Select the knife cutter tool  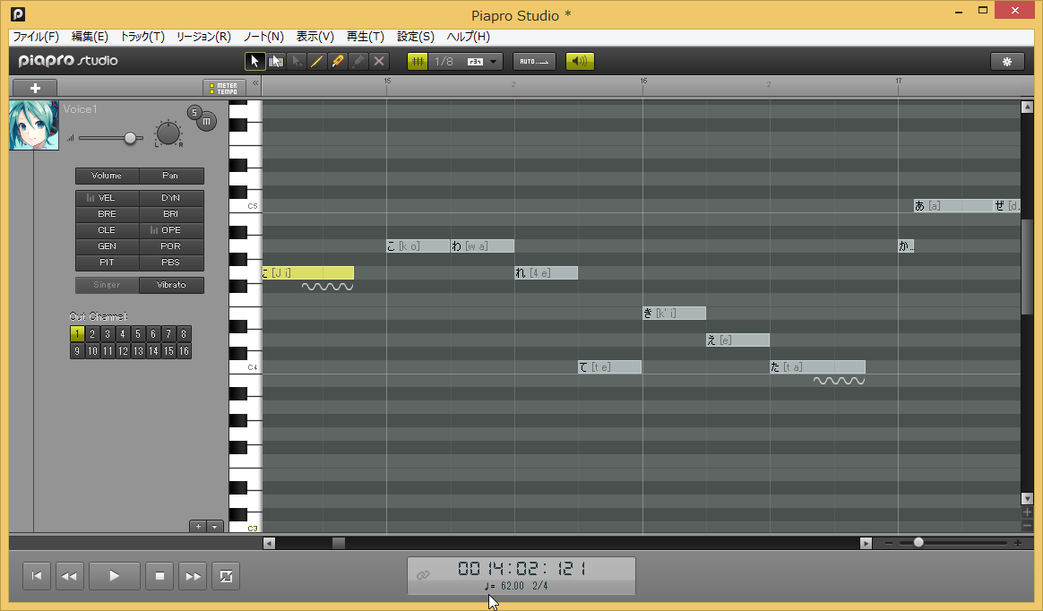coord(337,61)
